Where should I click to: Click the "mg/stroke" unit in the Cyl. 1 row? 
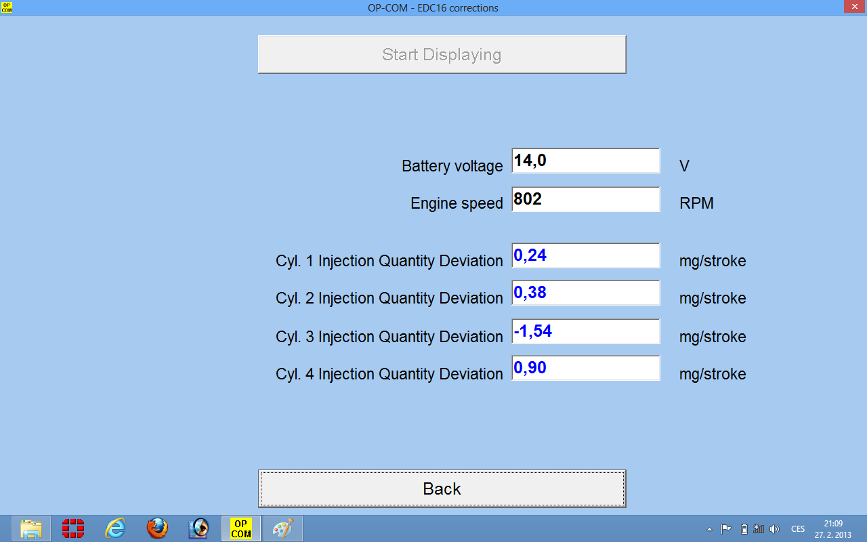pyautogui.click(x=713, y=262)
